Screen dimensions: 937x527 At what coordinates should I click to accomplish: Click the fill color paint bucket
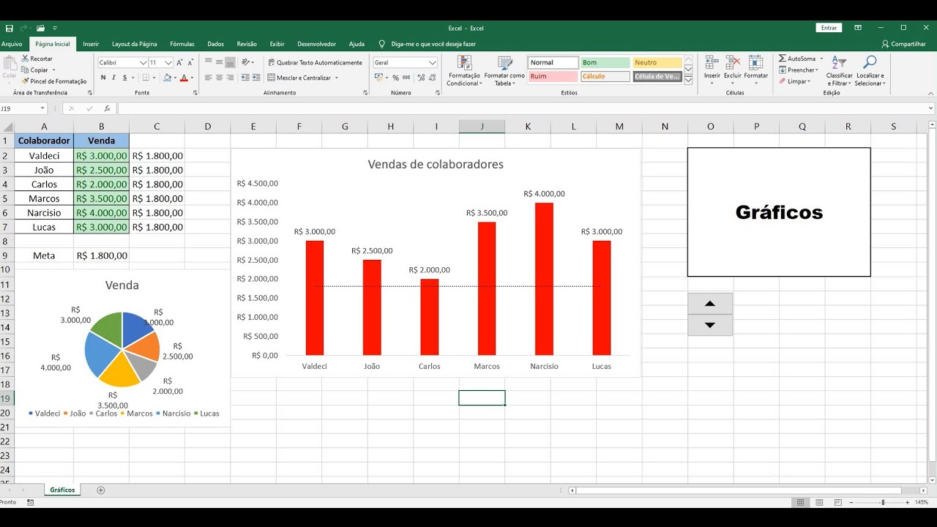tap(167, 78)
